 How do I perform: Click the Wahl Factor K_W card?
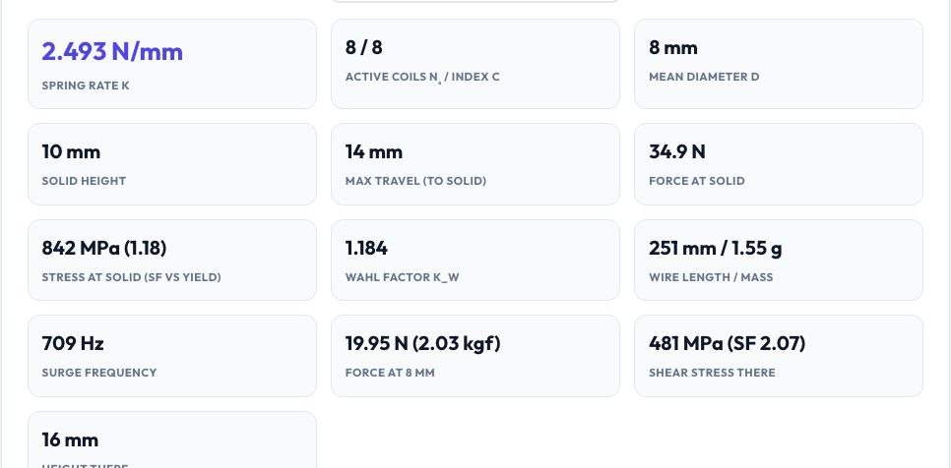tap(475, 261)
